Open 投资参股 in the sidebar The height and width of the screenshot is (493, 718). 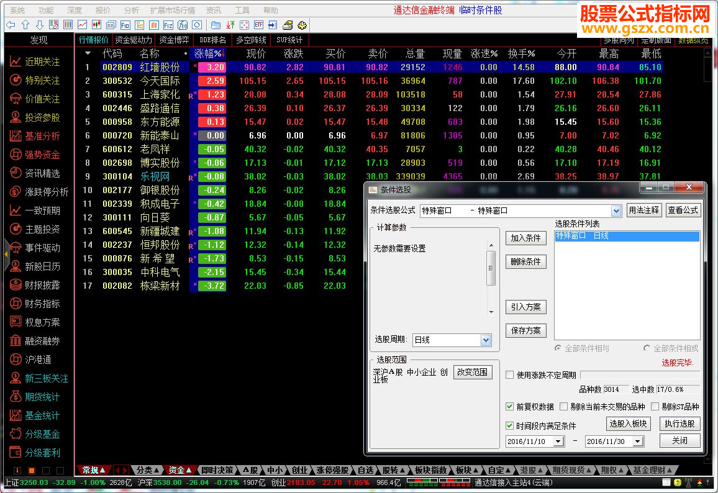click(x=35, y=117)
